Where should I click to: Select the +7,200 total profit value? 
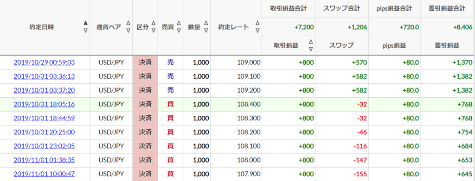click(304, 27)
